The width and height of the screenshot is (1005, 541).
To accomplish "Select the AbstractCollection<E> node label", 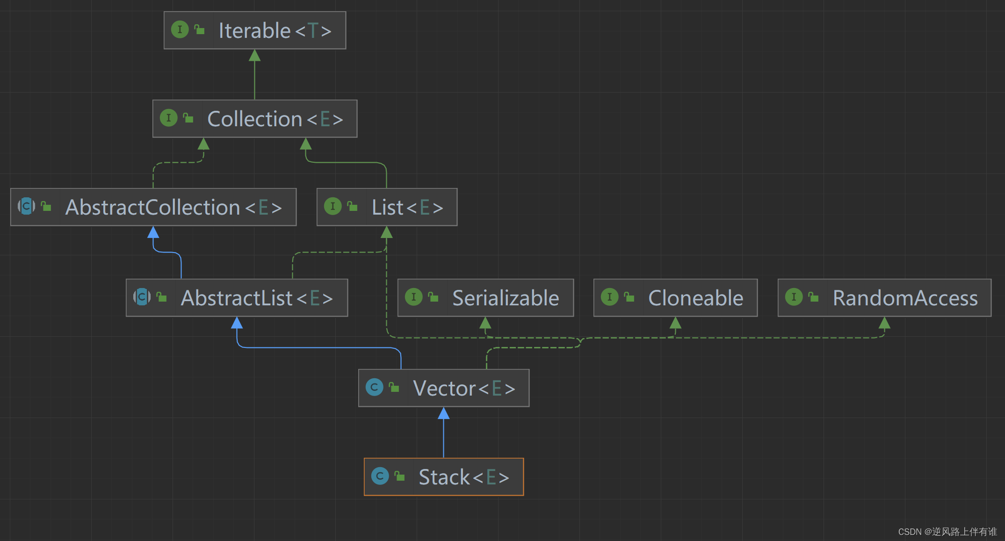I will click(174, 208).
